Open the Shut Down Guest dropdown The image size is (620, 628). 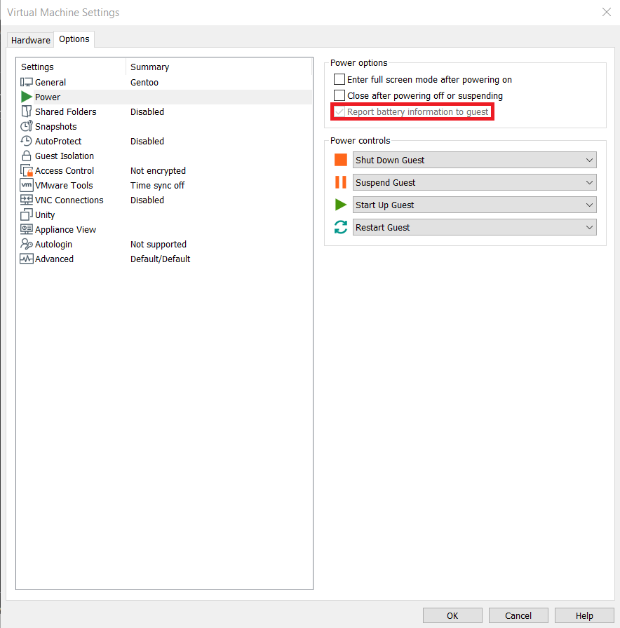[x=475, y=160]
